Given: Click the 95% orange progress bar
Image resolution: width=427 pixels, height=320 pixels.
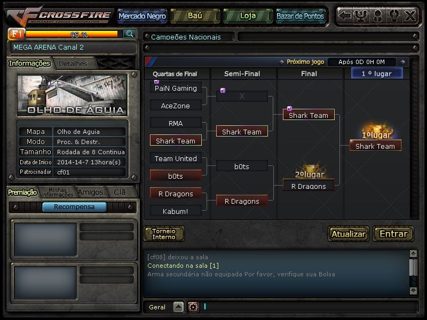Looking at the screenshot, I should [72, 34].
